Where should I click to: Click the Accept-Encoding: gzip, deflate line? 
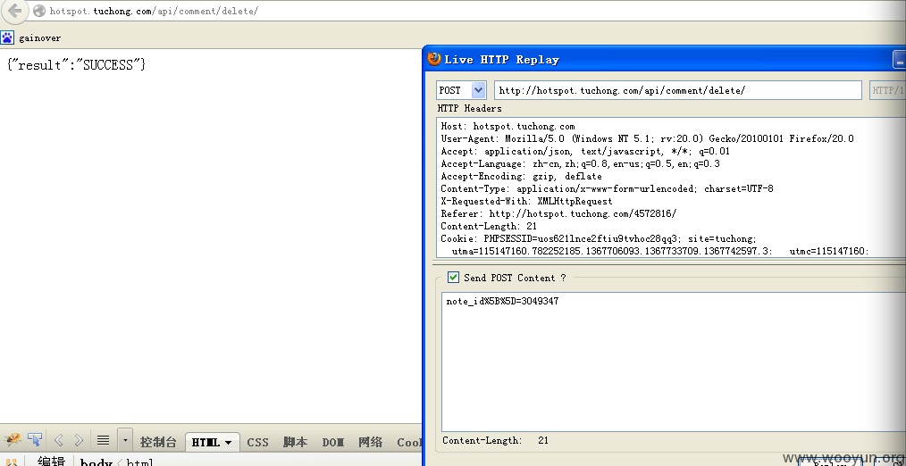tap(521, 176)
